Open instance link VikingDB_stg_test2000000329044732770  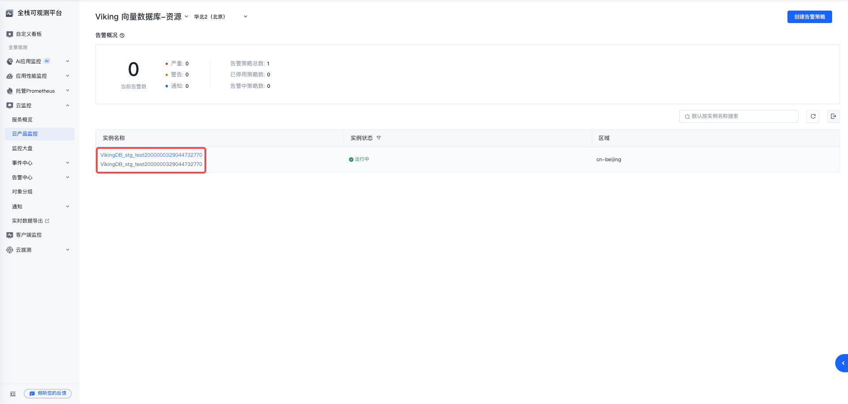point(151,155)
